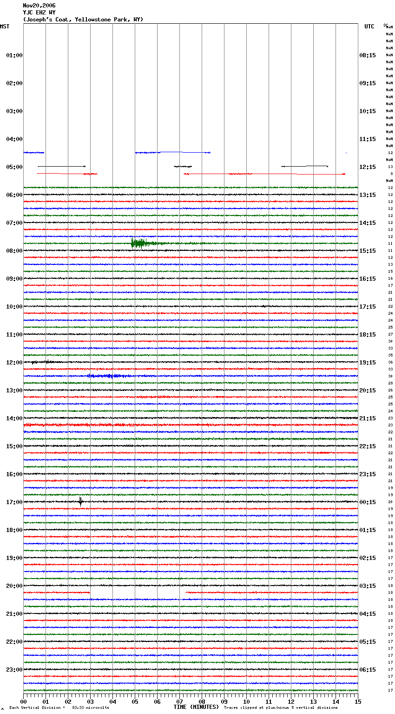395x714 pixels.
Task: Click the 03:15 UTC time label
Action: click(368, 586)
